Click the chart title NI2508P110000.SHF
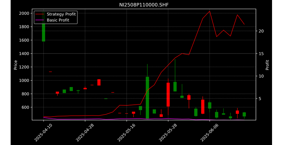This screenshot has height=145, width=283. click(x=144, y=5)
